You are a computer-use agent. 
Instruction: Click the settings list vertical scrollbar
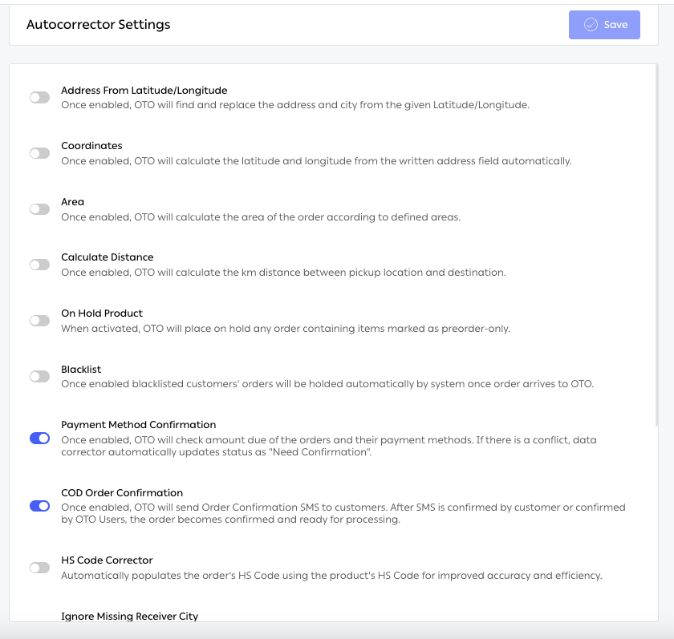click(656, 245)
